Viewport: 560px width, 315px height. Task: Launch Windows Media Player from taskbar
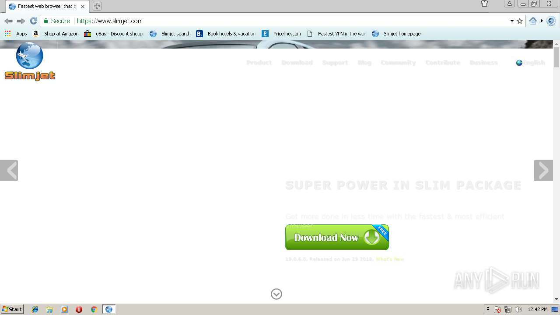(64, 309)
